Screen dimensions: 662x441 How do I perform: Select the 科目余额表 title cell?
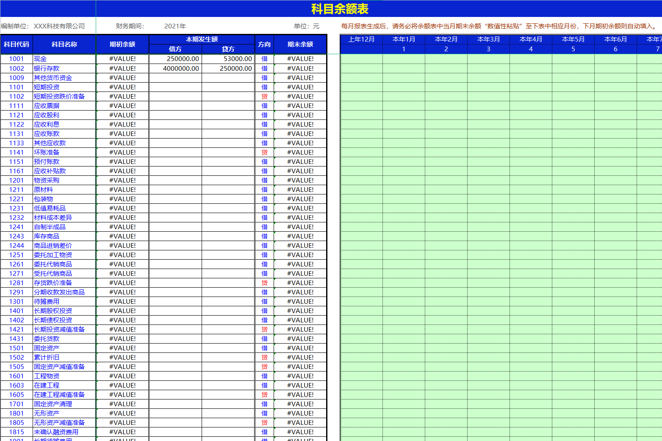[340, 8]
